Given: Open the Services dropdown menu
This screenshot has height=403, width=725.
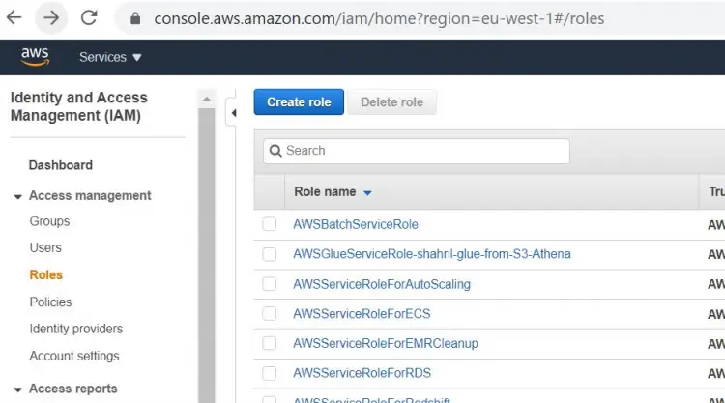Looking at the screenshot, I should pos(110,57).
